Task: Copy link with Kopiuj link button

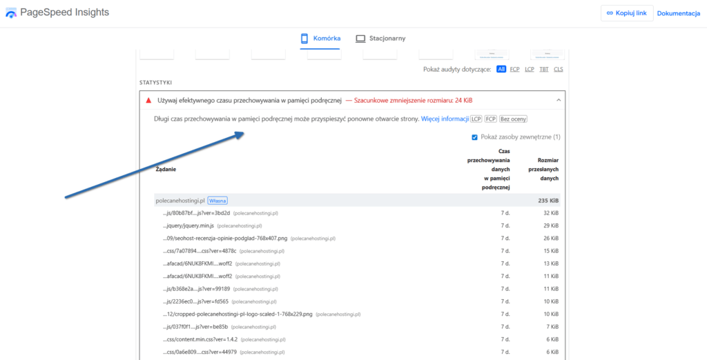Action: 627,13
